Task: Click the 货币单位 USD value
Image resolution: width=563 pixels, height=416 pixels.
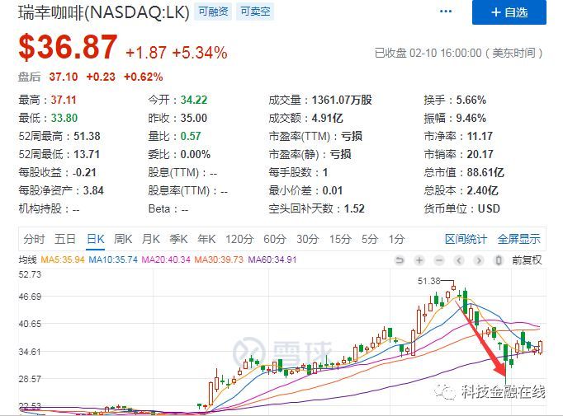Action: [489, 208]
